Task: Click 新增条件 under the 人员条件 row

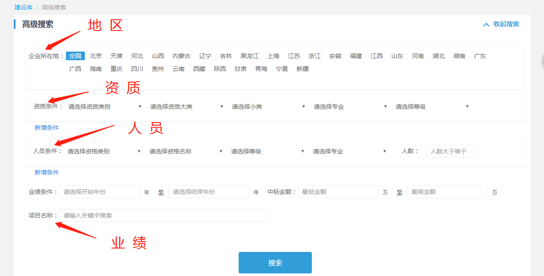Action: (x=47, y=172)
